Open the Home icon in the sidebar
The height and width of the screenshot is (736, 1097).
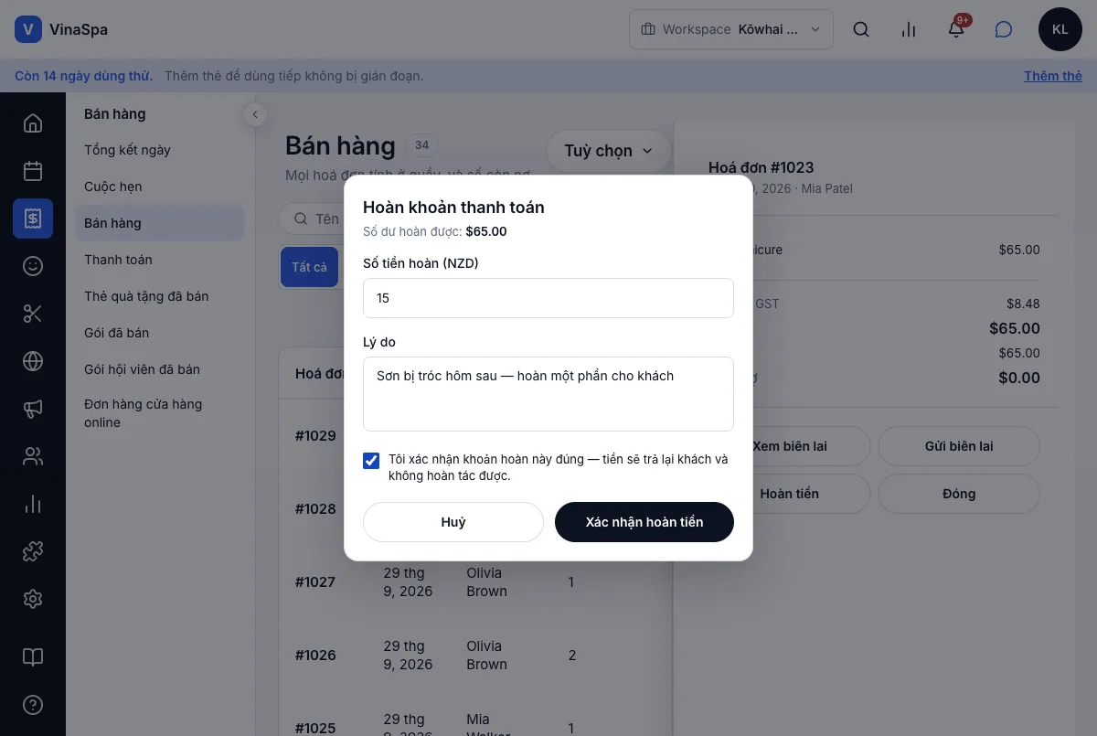[33, 123]
